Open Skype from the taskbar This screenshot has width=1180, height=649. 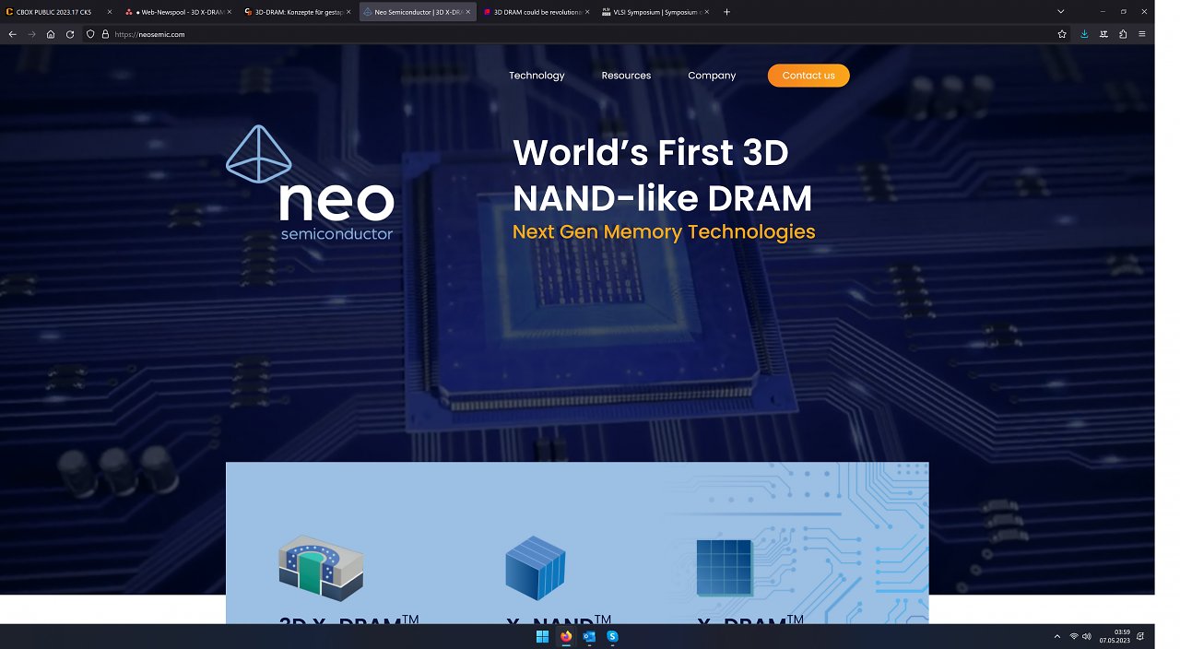(612, 636)
